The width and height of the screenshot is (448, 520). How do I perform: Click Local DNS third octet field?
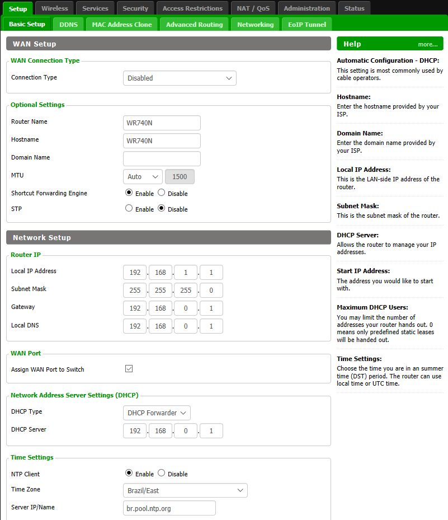[186, 326]
